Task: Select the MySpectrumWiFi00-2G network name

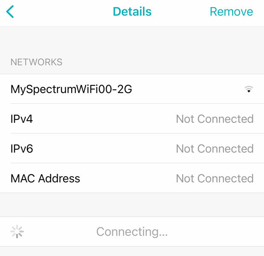Action: (71, 89)
